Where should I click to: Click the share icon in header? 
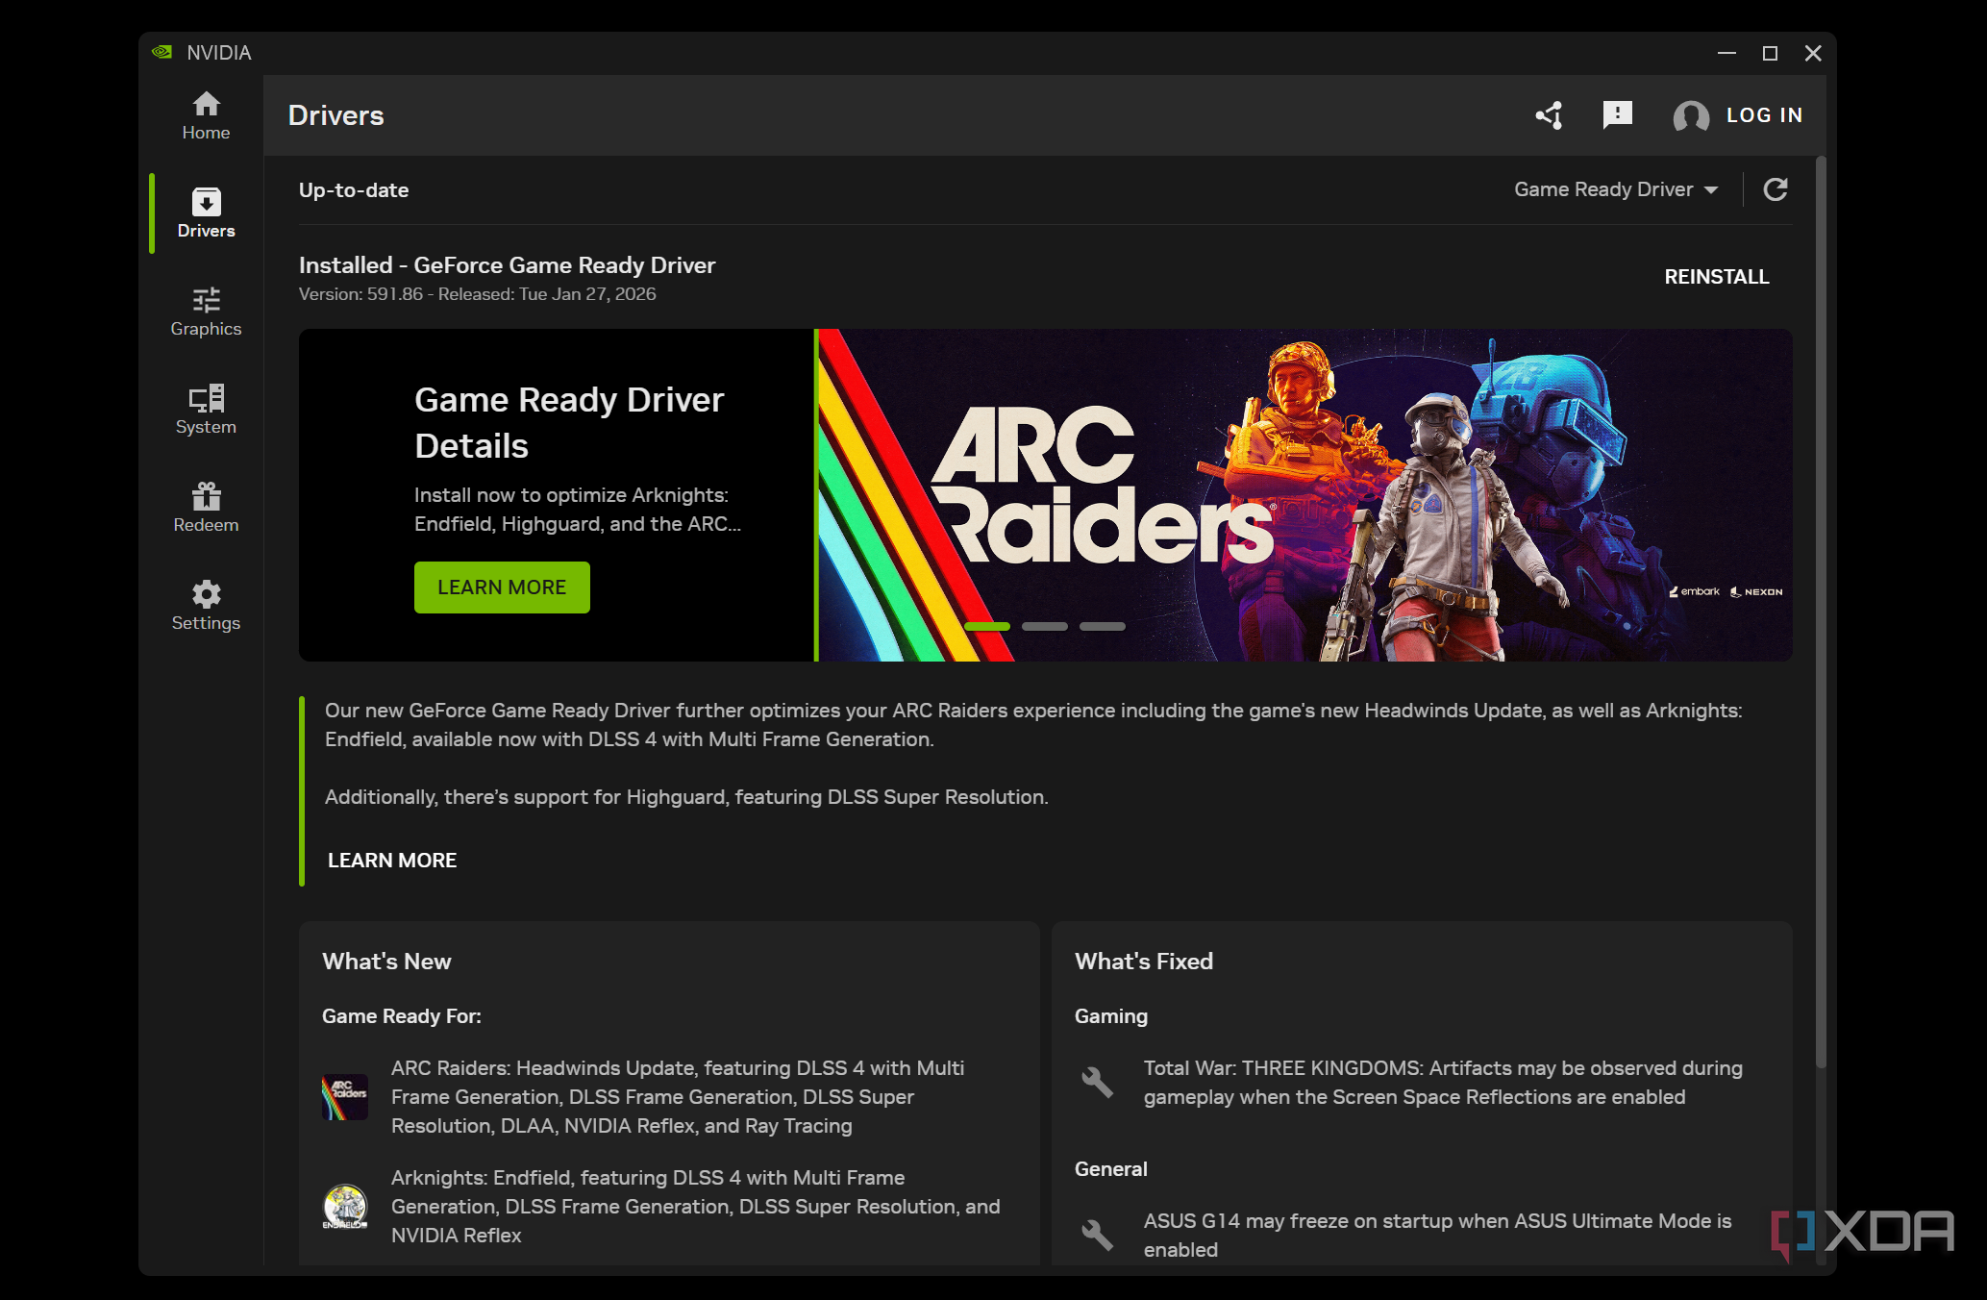click(1549, 115)
